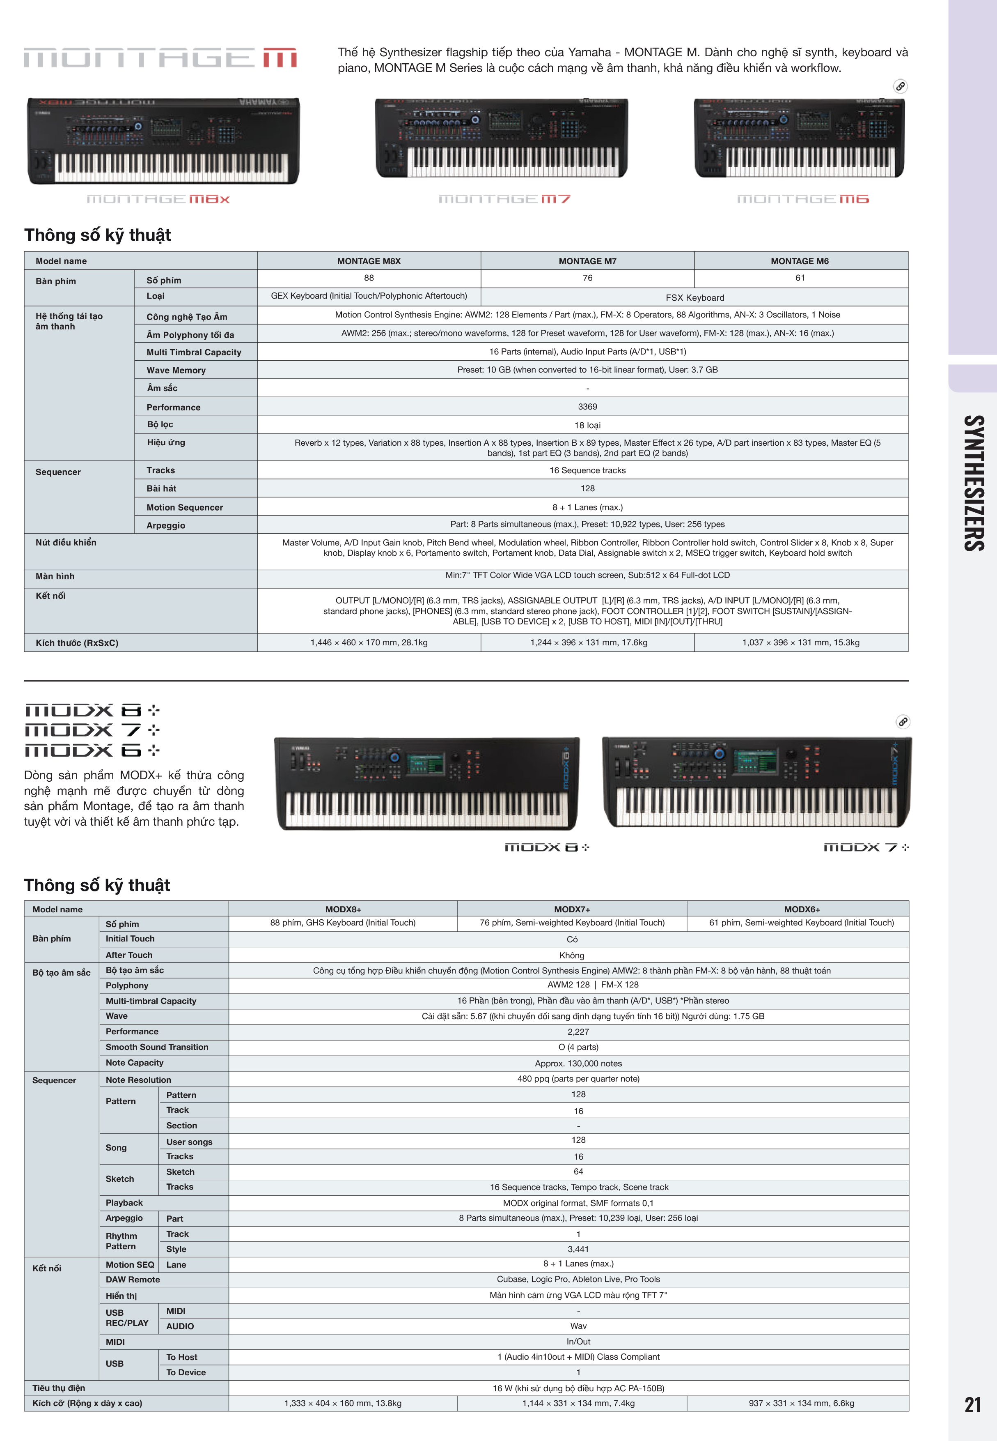Click the MODX6+ logo in the logo stack

click(91, 751)
